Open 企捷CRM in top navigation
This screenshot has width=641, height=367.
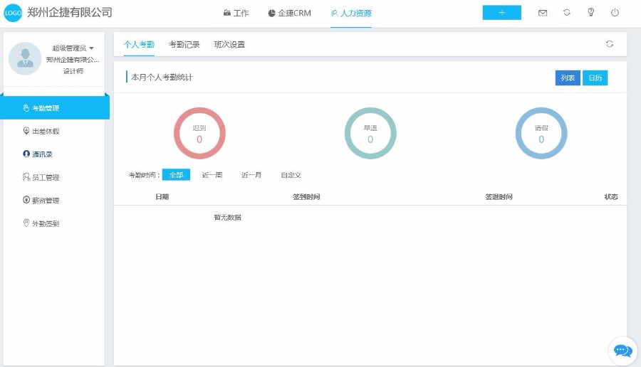coord(290,13)
